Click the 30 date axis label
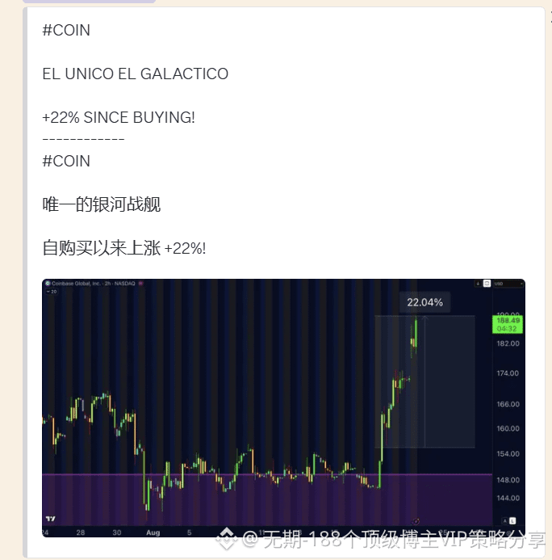The height and width of the screenshot is (560, 552). [117, 533]
